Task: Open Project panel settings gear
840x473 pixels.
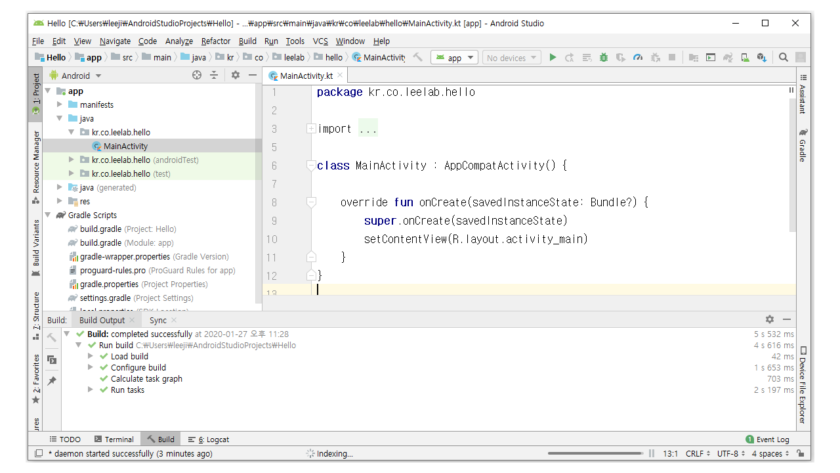Action: 236,76
